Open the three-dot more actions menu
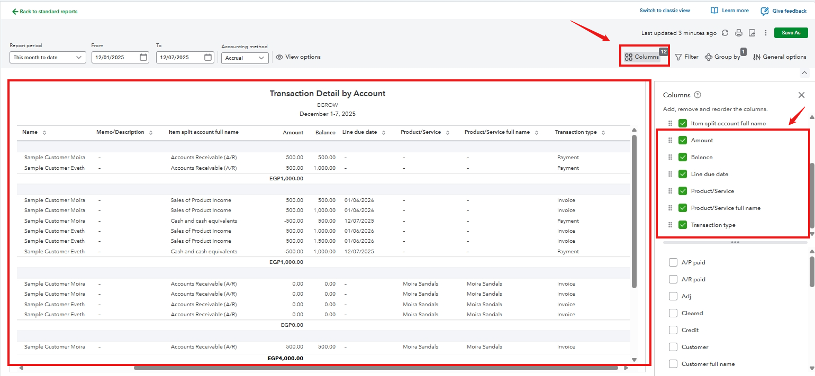 pos(765,33)
